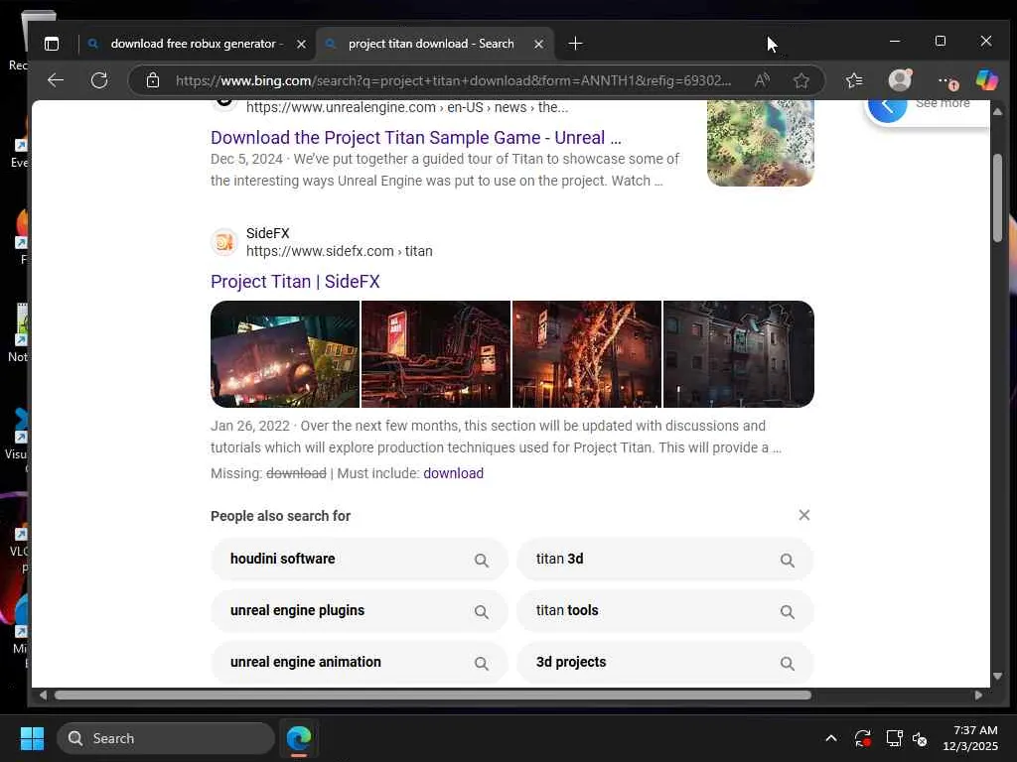The height and width of the screenshot is (762, 1017).
Task: Open the Unreal Engine map thumbnail image
Action: pos(760,143)
